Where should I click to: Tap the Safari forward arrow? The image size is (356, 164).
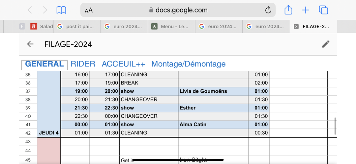coord(45,10)
